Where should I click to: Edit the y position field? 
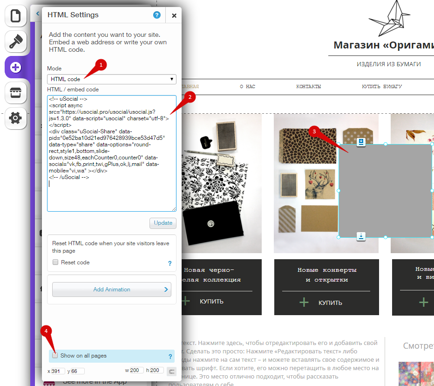77,371
